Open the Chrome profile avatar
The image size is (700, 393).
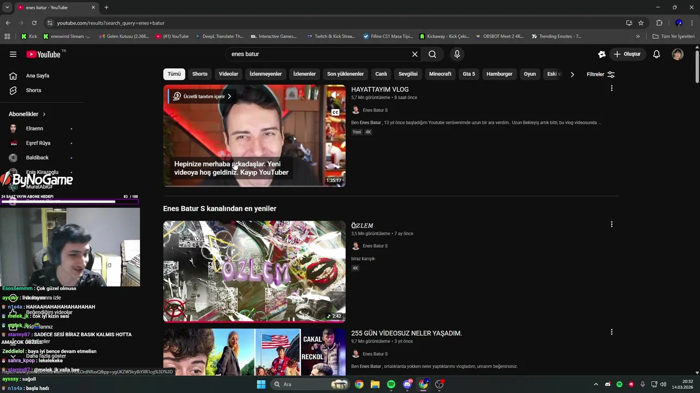pyautogui.click(x=679, y=23)
